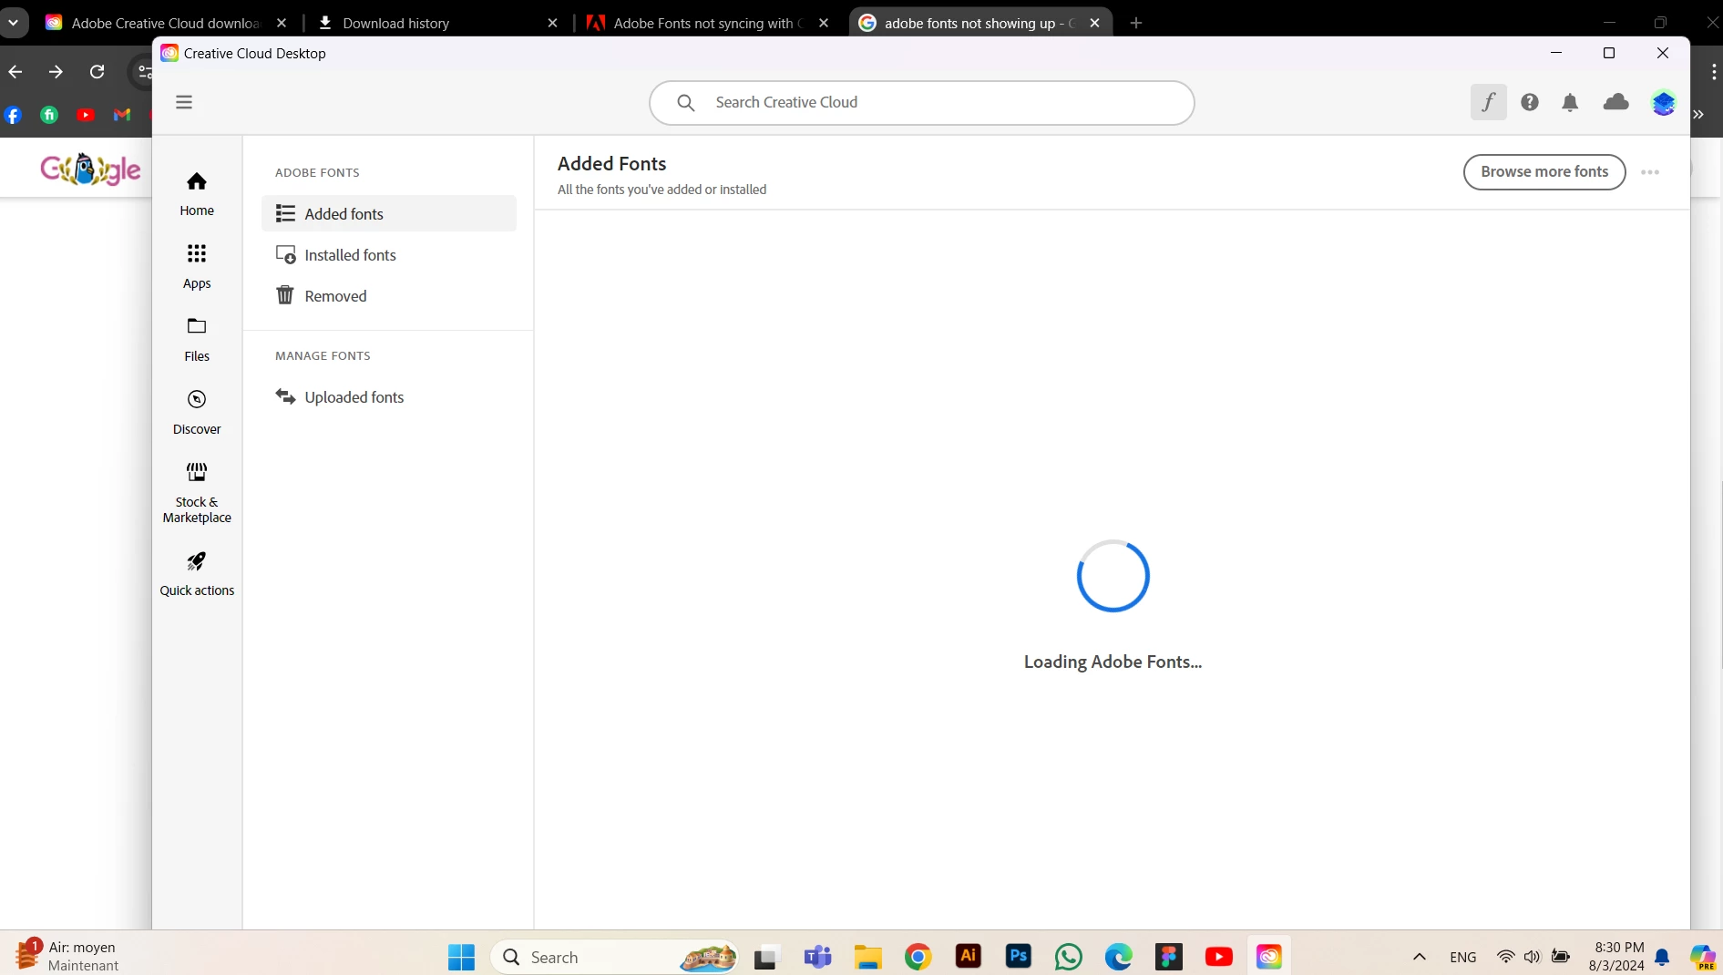Viewport: 1723px width, 975px height.
Task: Open the Air moyen weather widget
Action: 68,957
